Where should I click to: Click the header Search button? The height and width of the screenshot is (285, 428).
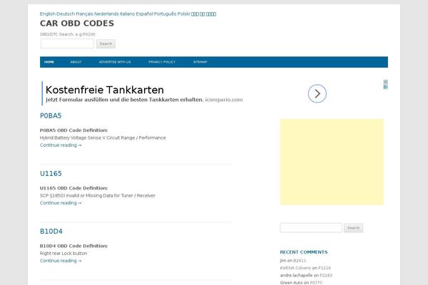point(106,43)
